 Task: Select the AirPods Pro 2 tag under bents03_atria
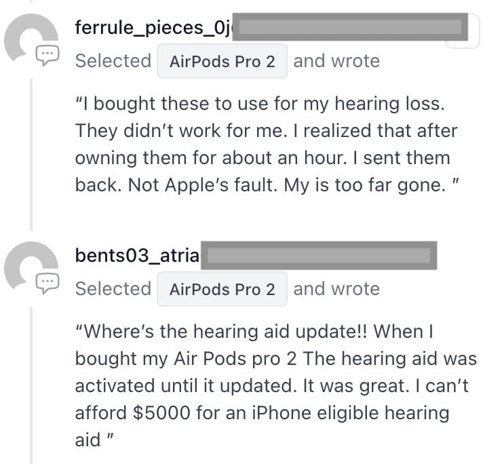(x=222, y=289)
